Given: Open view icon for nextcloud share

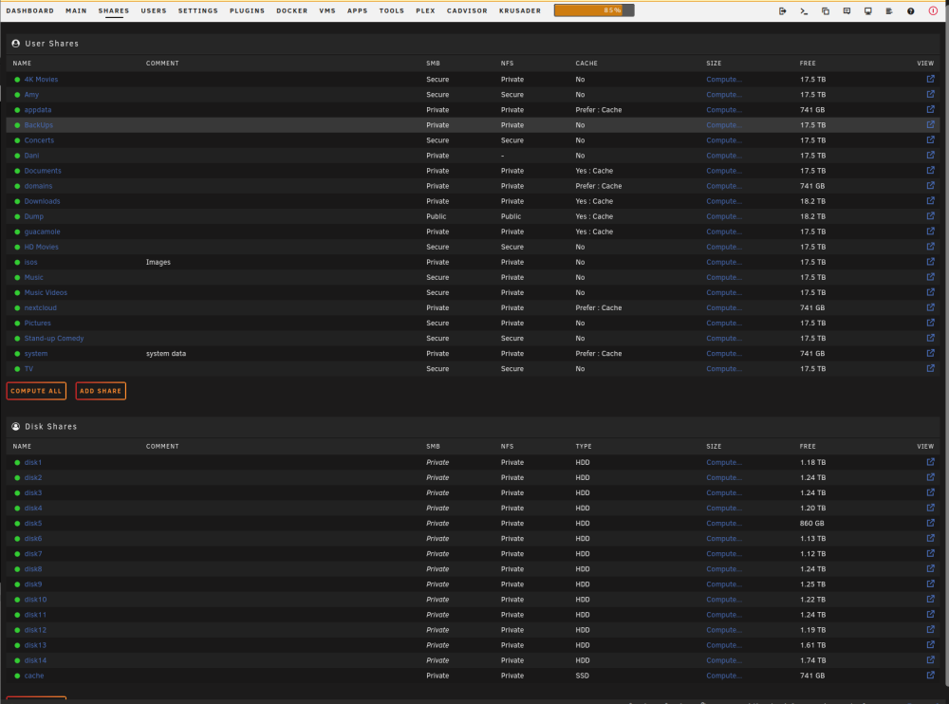Looking at the screenshot, I should (930, 306).
